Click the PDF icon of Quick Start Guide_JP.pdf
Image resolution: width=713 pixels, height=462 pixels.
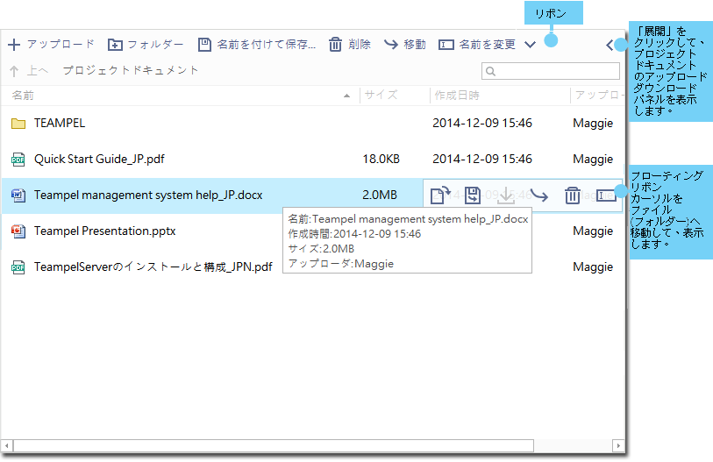click(x=18, y=160)
